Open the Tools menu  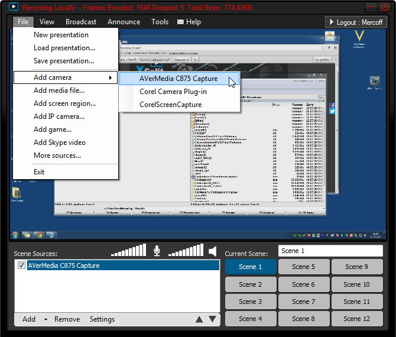(160, 22)
